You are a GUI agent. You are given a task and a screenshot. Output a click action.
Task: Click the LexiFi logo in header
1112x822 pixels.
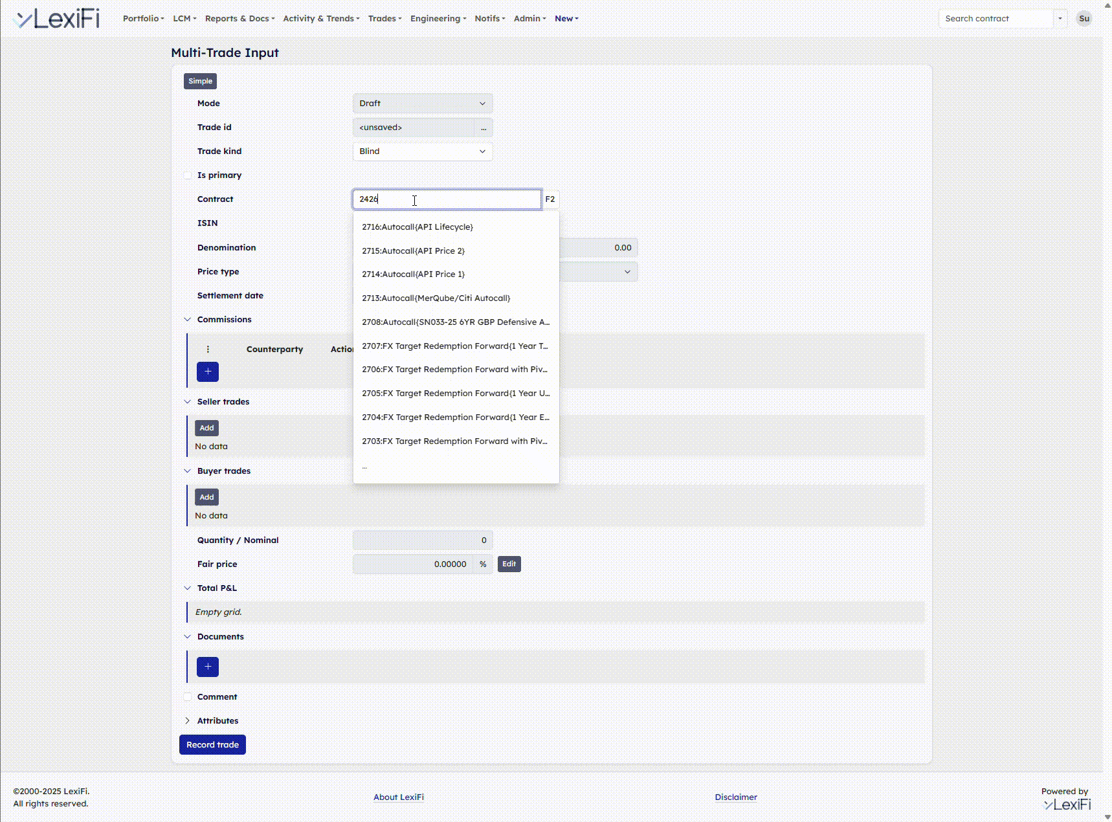[58, 19]
